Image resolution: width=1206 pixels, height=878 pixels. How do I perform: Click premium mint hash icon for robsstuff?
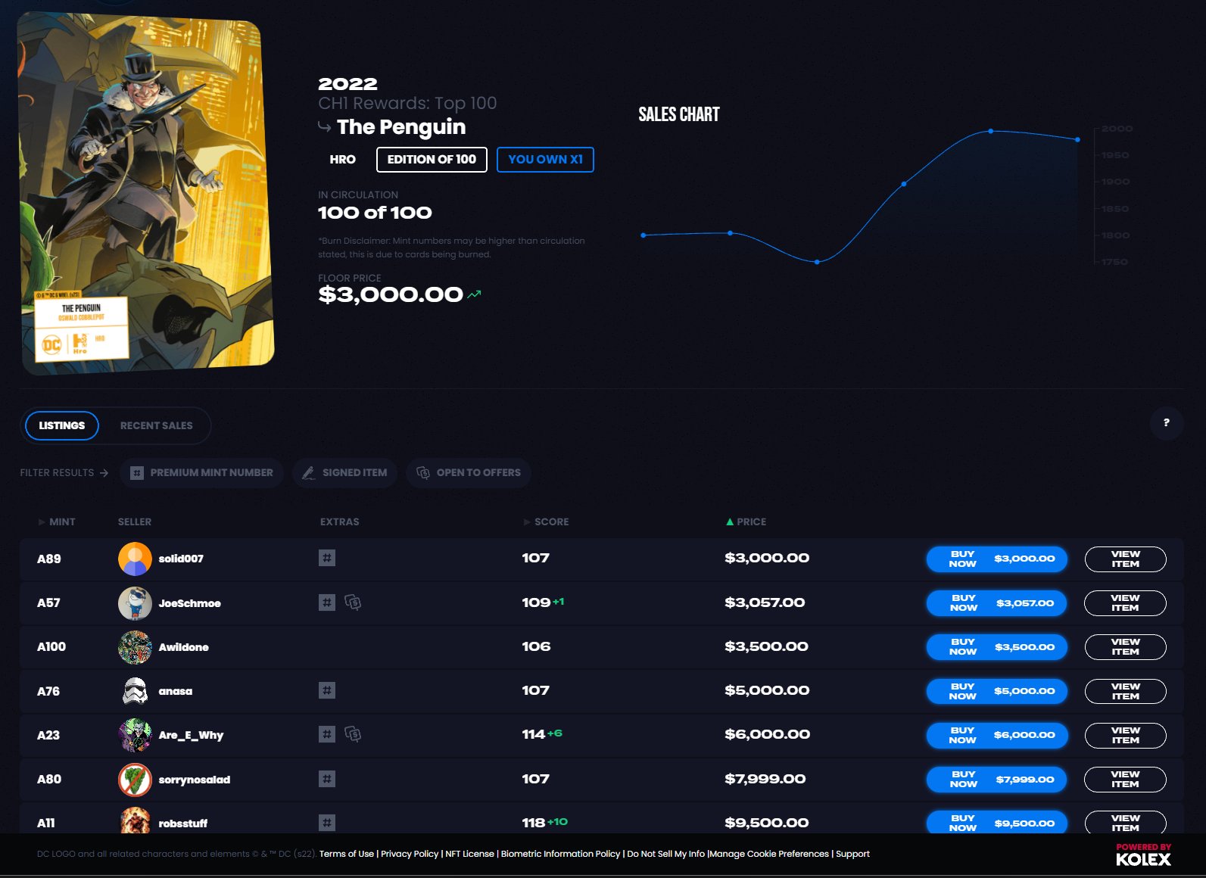click(327, 823)
